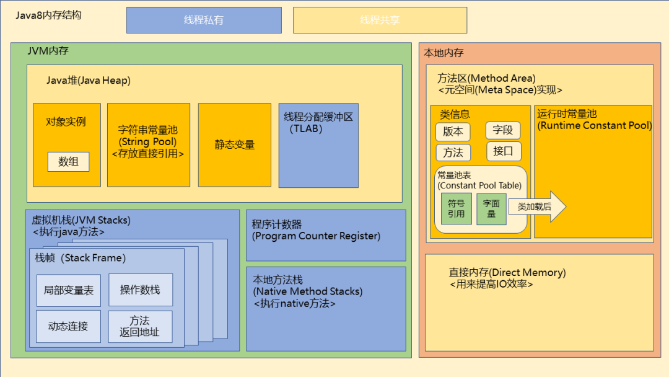Select the 对象实例 box

coord(67,122)
